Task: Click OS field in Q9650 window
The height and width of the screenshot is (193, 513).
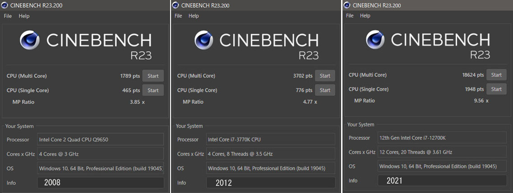Action: pos(101,168)
